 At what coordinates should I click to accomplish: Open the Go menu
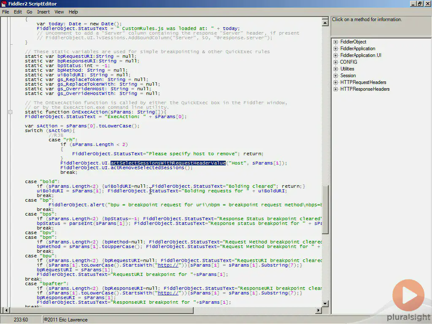click(30, 12)
